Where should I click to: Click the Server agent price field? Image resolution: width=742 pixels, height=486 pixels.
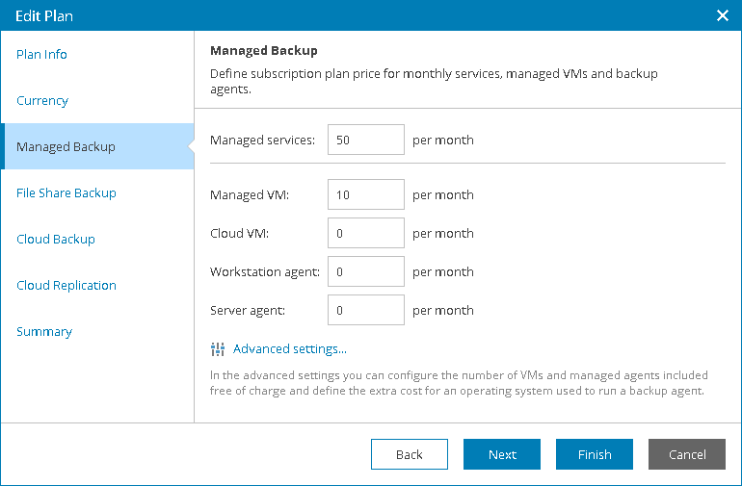click(x=365, y=310)
